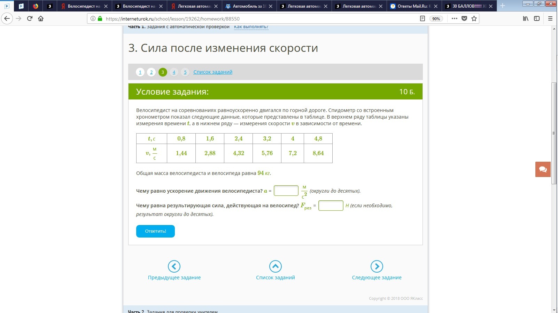Reload the page with the refresh icon

30,18
